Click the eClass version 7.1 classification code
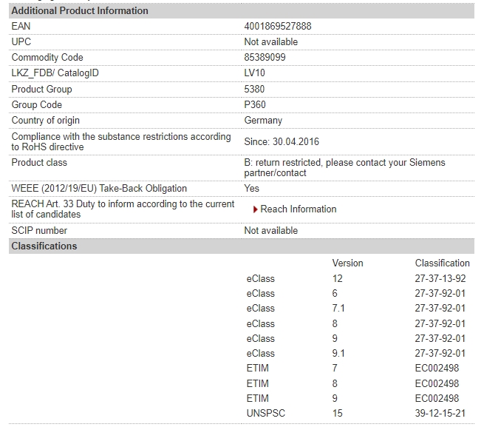 [440, 309]
